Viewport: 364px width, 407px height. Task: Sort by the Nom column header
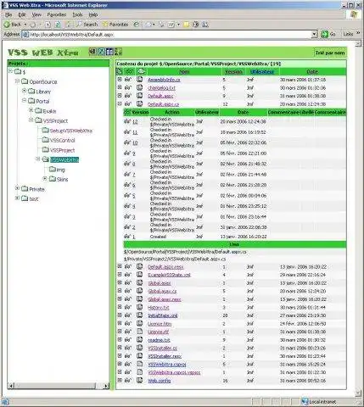tap(184, 72)
